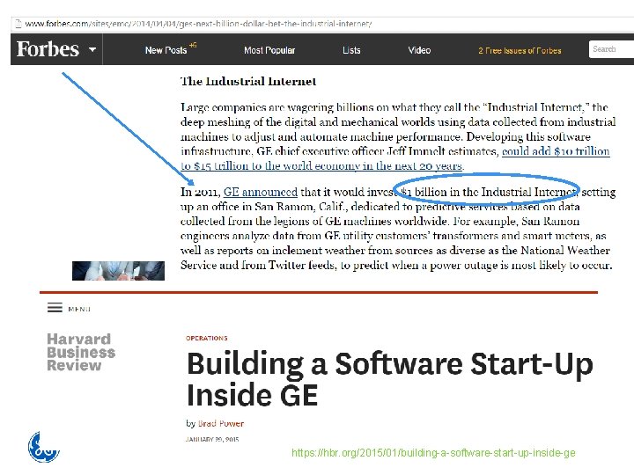Click the Forbes logo
Image resolution: width=634 pixels, height=475 pixels.
[48, 49]
